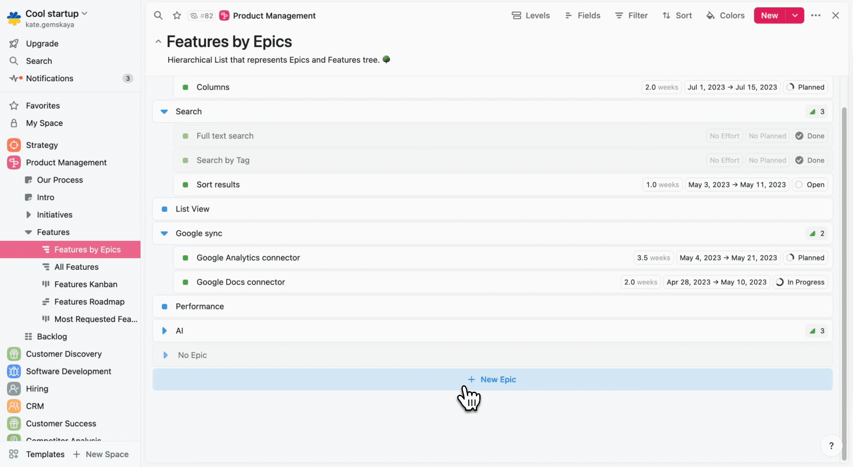The image size is (853, 467).
Task: Open search from the view toolbar magnifier
Action: click(x=158, y=15)
